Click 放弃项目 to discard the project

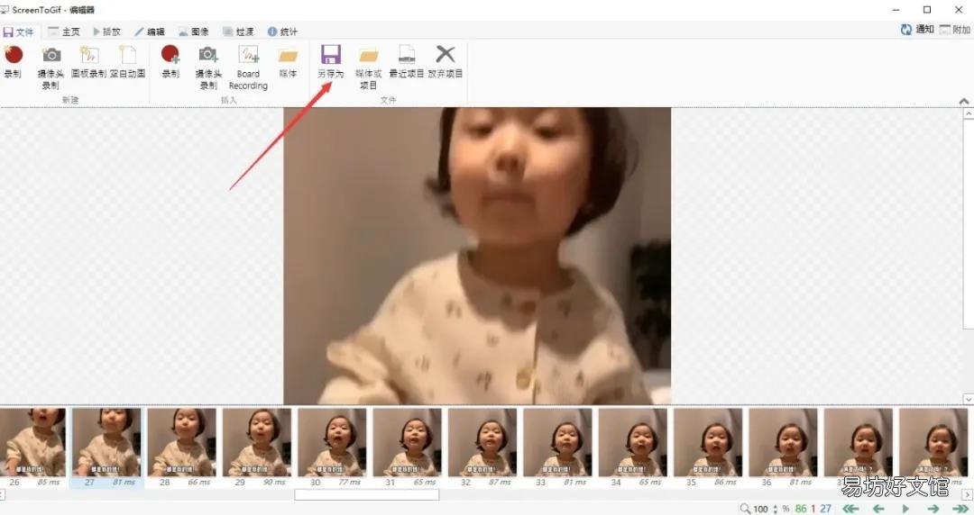click(x=446, y=61)
